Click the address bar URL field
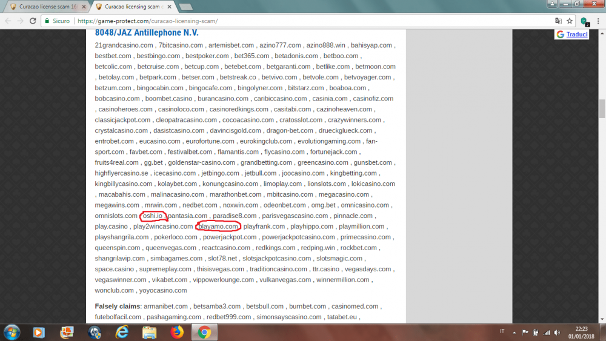 click(x=309, y=21)
